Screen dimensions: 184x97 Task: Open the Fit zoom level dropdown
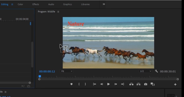coord(67,71)
